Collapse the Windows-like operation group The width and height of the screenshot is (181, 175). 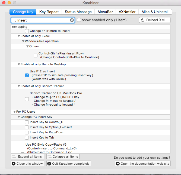coord(23,41)
